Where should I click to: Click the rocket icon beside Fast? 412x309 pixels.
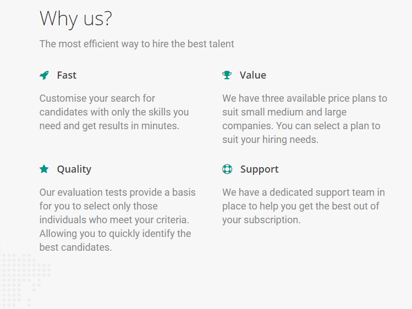(x=44, y=75)
